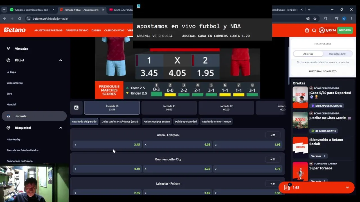Bookmark this page with the star icon
Screen dimensions: 360x202
tap(315, 19)
